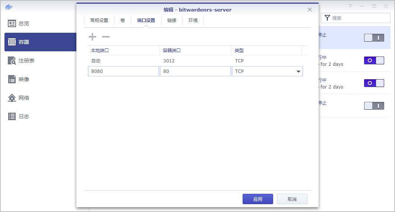The height and width of the screenshot is (212, 395).
Task: Open 网络 network icon in sidebar
Action: pos(12,98)
